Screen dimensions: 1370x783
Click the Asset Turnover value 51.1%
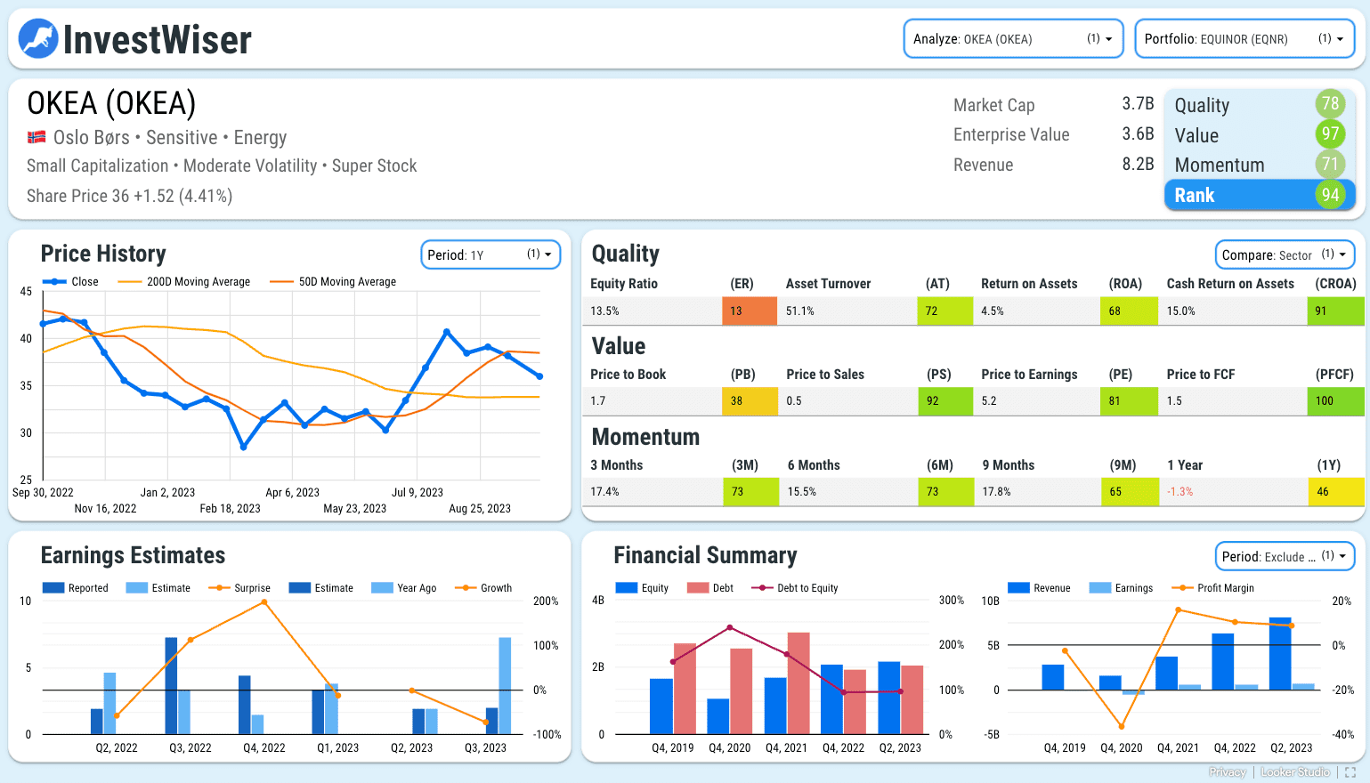coord(800,311)
